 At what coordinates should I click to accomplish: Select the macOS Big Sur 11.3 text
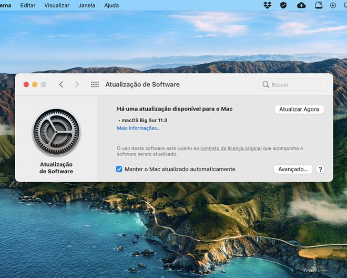click(144, 121)
